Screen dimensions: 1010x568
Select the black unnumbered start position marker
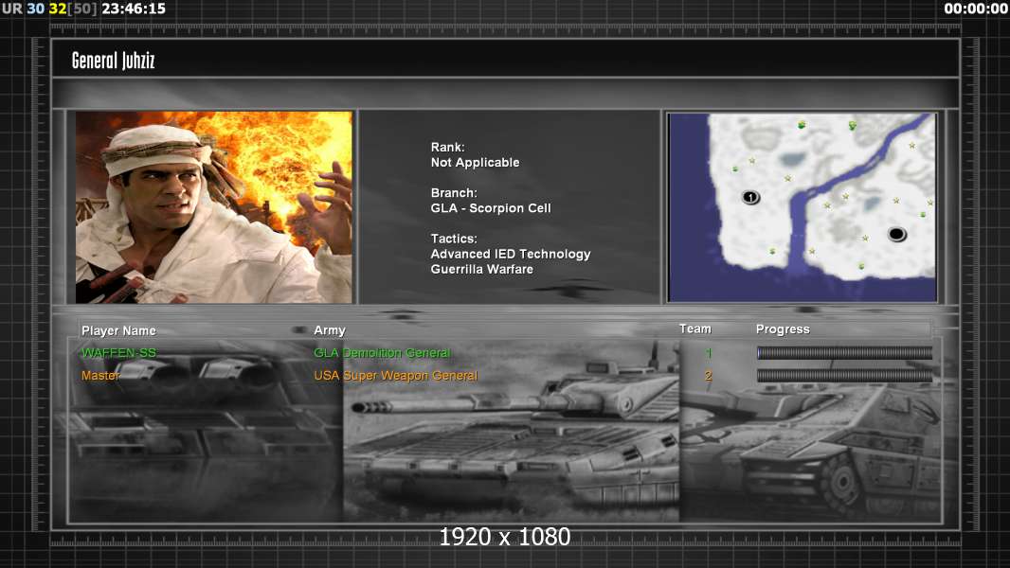pos(896,234)
